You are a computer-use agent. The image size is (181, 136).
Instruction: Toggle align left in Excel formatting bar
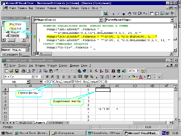63,77
